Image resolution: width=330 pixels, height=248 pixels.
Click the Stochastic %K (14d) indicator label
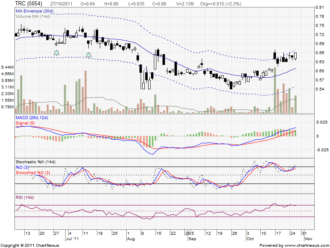click(35, 161)
